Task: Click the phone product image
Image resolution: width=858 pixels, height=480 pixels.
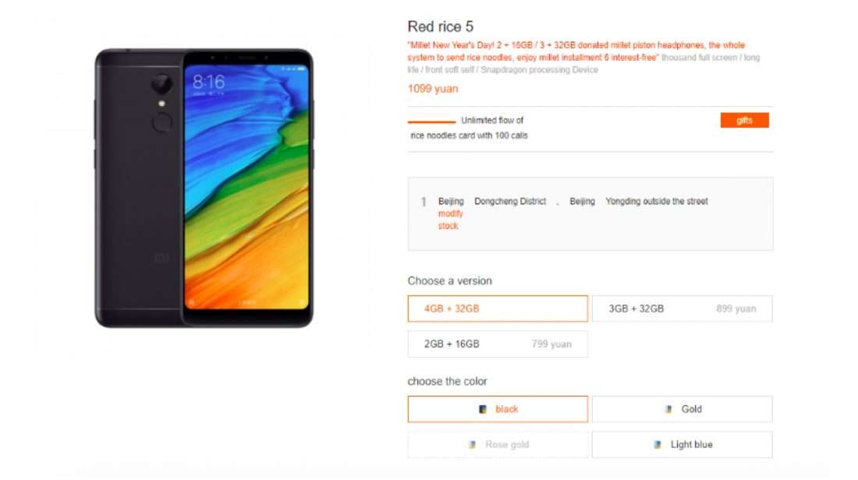Action: click(x=204, y=188)
